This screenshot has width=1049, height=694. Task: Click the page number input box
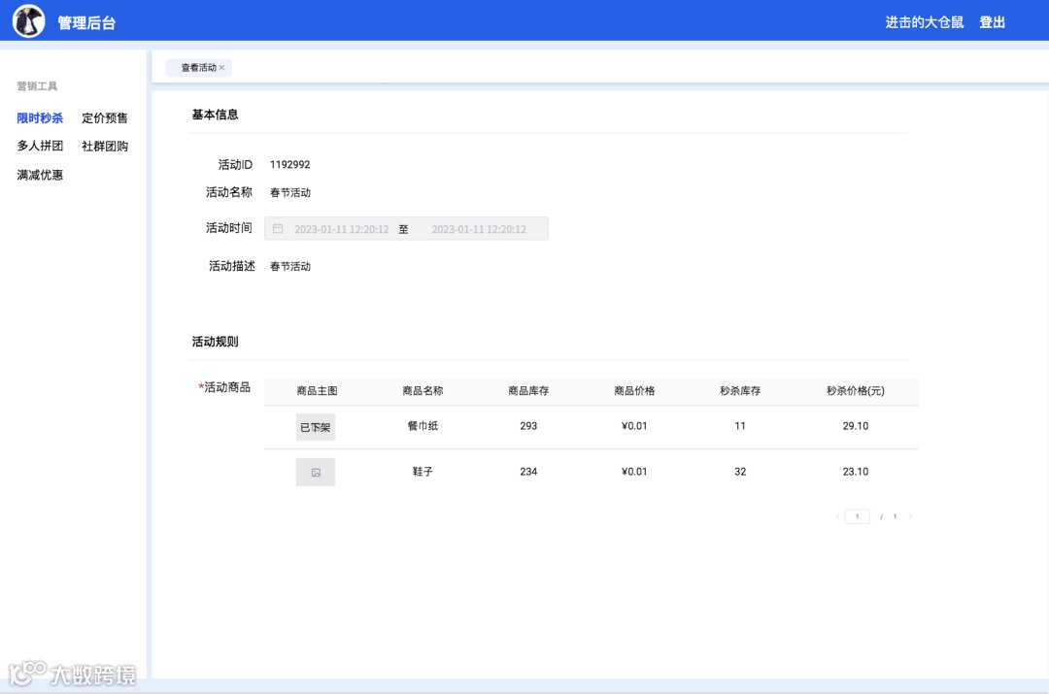pyautogui.click(x=857, y=516)
